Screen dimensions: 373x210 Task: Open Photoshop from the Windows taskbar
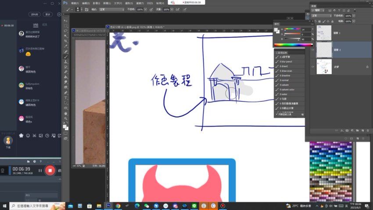click(108, 206)
